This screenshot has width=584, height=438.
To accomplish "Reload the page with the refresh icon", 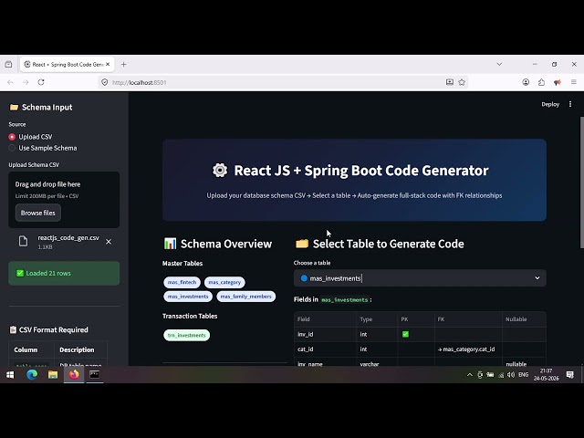I will click(x=41, y=82).
